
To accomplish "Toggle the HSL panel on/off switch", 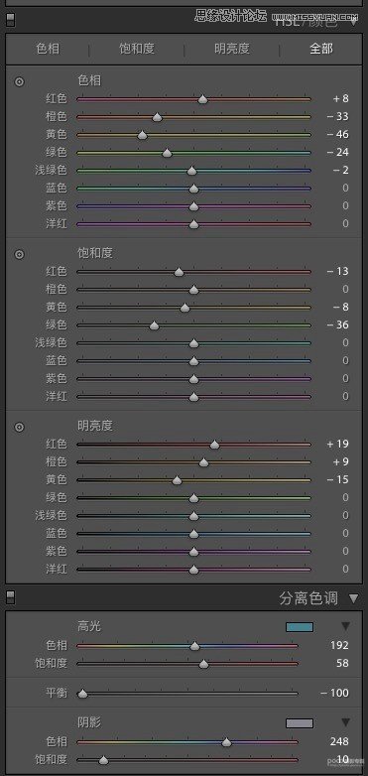I will click(x=10, y=19).
